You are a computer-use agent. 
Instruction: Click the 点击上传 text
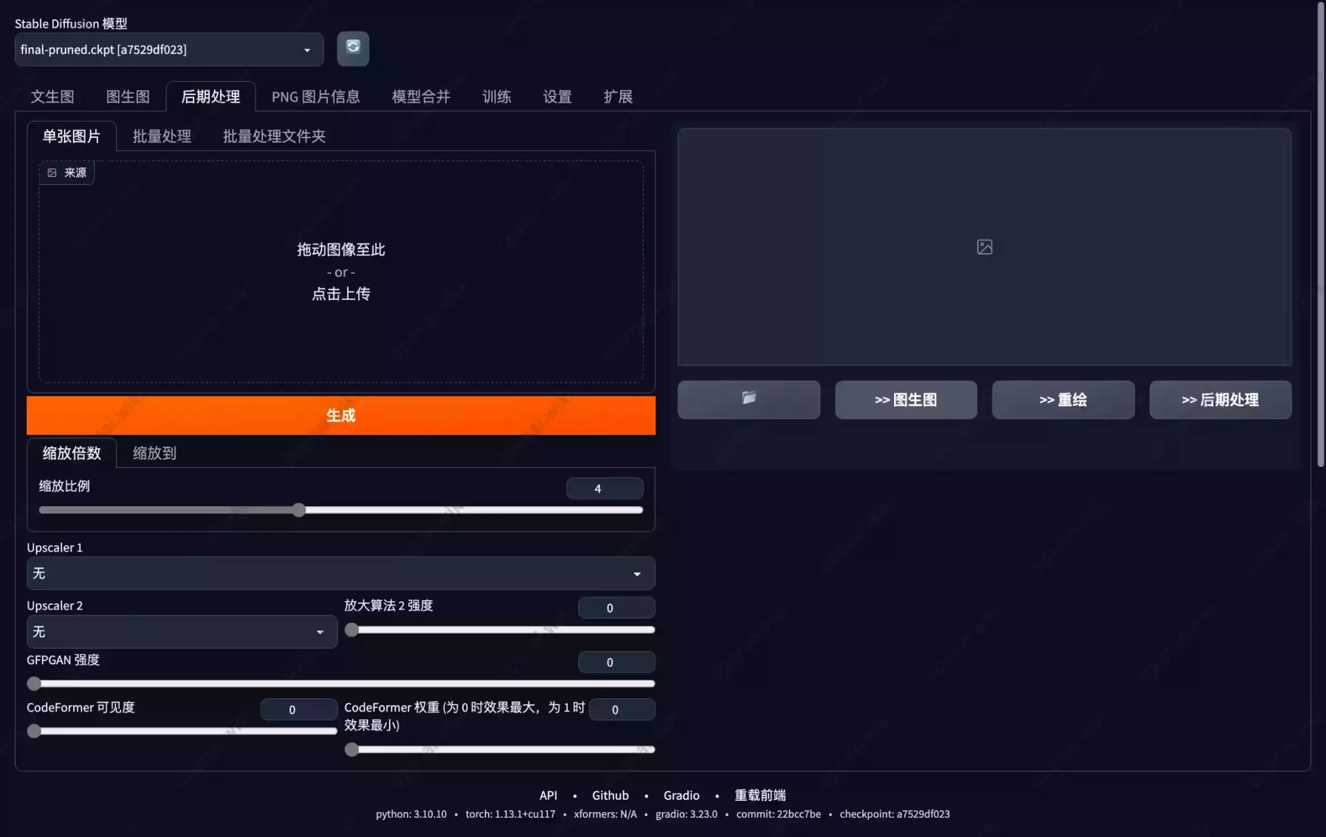(x=341, y=294)
